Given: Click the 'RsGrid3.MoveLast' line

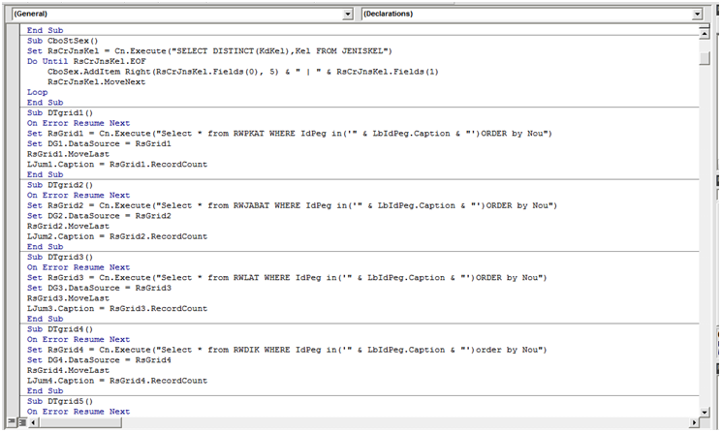Looking at the screenshot, I should click(x=68, y=298).
